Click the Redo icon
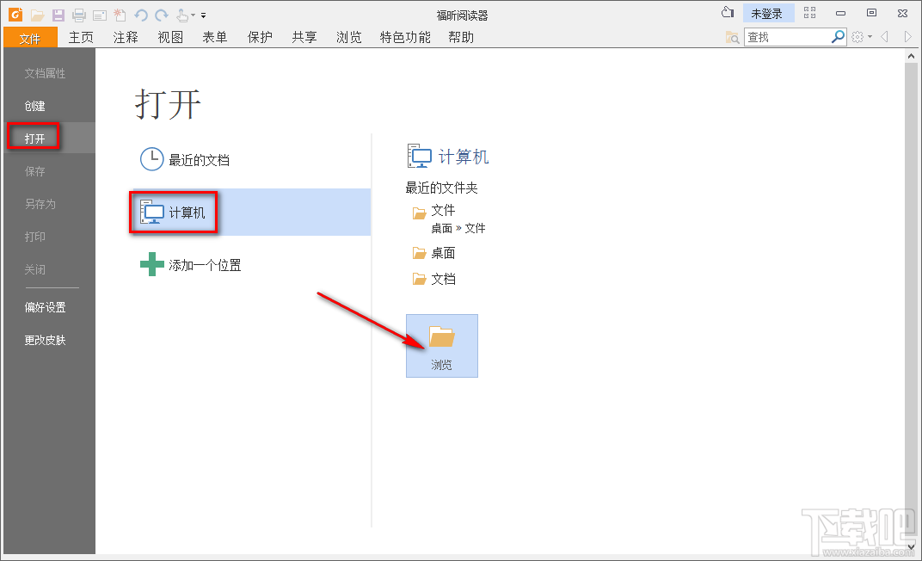 click(x=160, y=14)
